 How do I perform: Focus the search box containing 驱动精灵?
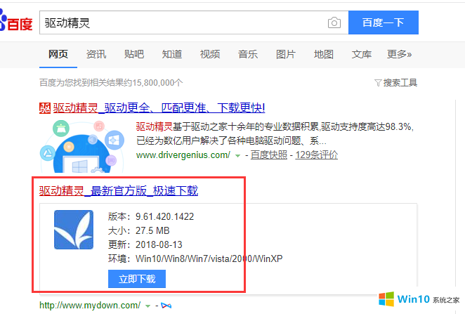pos(194,22)
